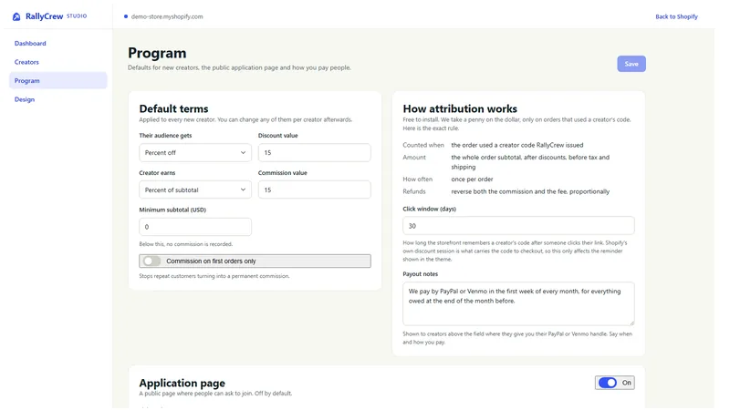Toggle Commission on first orders only
The width and height of the screenshot is (730, 410).
pos(255,261)
